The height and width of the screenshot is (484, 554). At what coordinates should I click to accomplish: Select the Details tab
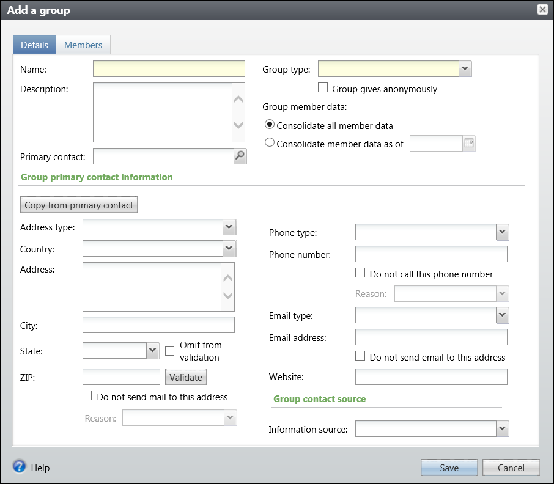(x=34, y=45)
